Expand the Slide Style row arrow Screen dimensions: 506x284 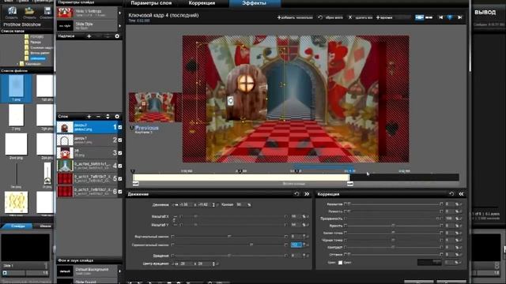tap(119, 26)
